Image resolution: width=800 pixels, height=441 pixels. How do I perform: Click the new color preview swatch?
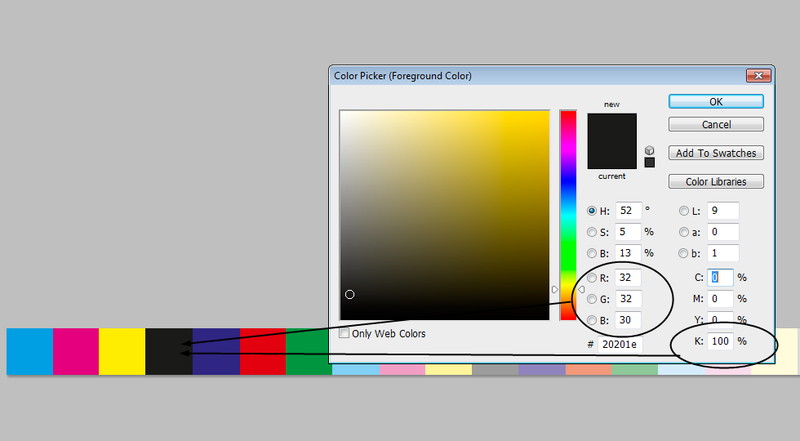tap(611, 127)
